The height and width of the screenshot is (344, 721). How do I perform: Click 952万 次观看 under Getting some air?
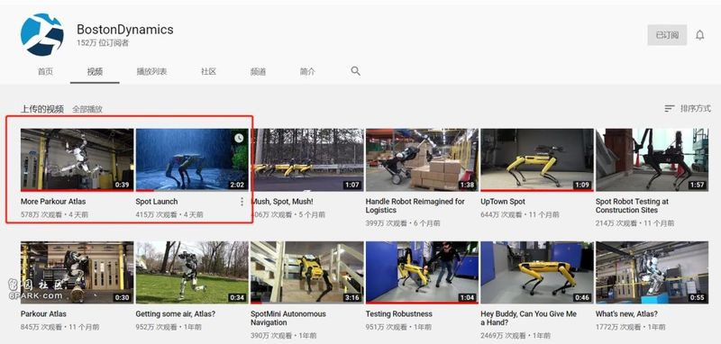pyautogui.click(x=156, y=327)
